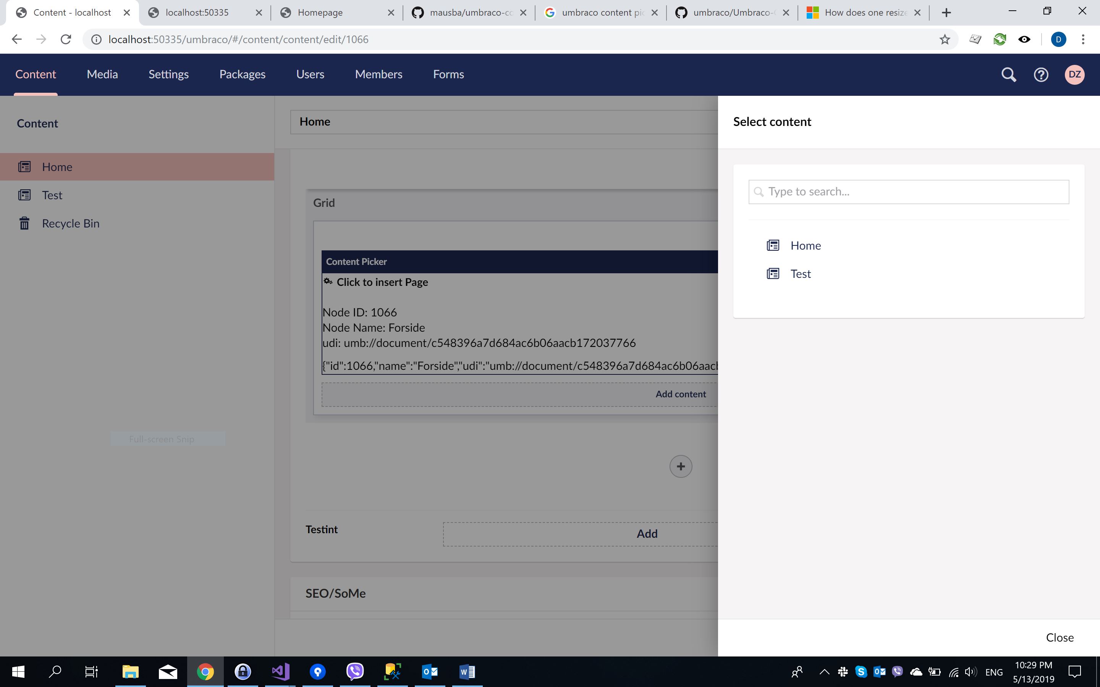Open the Umbraco help question mark icon
1100x687 pixels.
click(x=1040, y=74)
